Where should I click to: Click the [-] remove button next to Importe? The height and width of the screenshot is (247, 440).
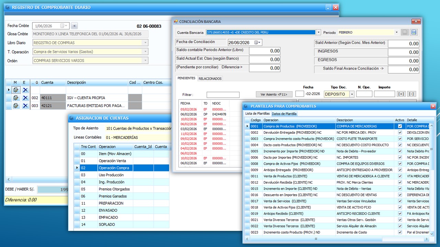(411, 94)
